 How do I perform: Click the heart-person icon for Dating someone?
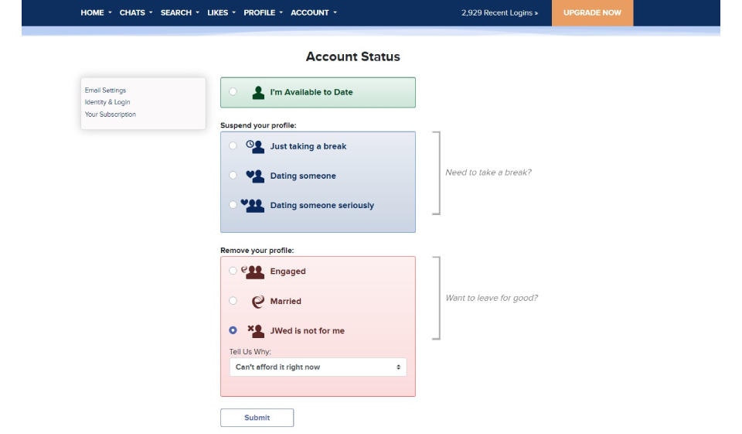point(255,176)
